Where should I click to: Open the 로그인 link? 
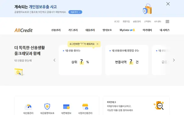[117, 22]
